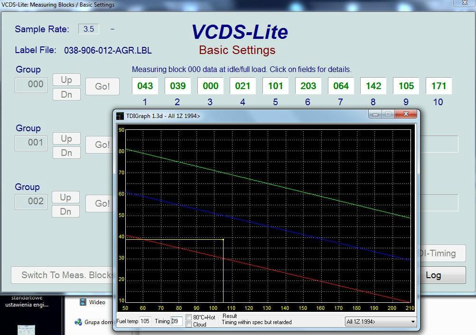
Task: Click Dn for Group 002
Action: click(65, 211)
